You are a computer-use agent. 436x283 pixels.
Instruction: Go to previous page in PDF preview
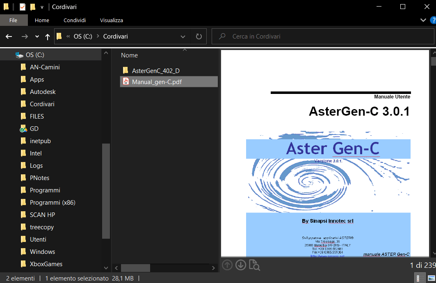(227, 265)
